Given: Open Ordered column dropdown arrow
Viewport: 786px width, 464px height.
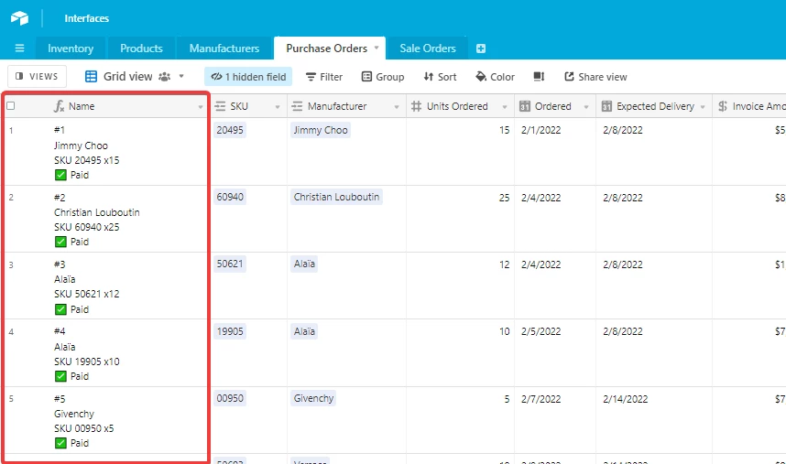Looking at the screenshot, I should click(586, 106).
